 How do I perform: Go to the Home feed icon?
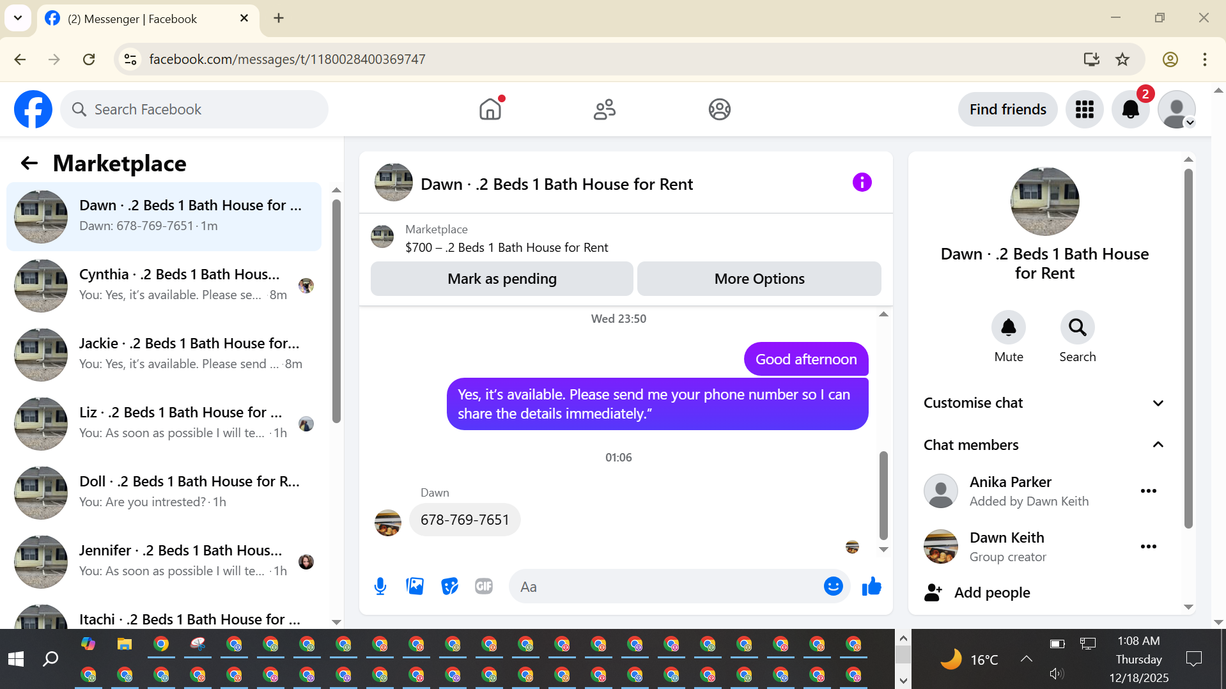[490, 109]
